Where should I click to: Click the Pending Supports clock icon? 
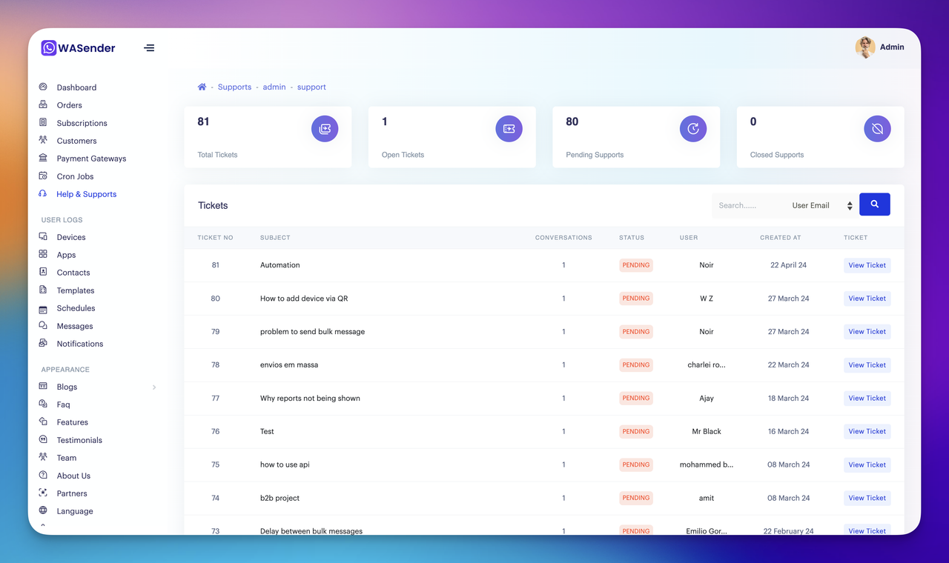pos(693,129)
